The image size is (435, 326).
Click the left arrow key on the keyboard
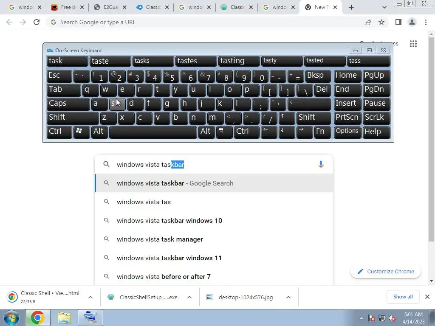point(269,132)
